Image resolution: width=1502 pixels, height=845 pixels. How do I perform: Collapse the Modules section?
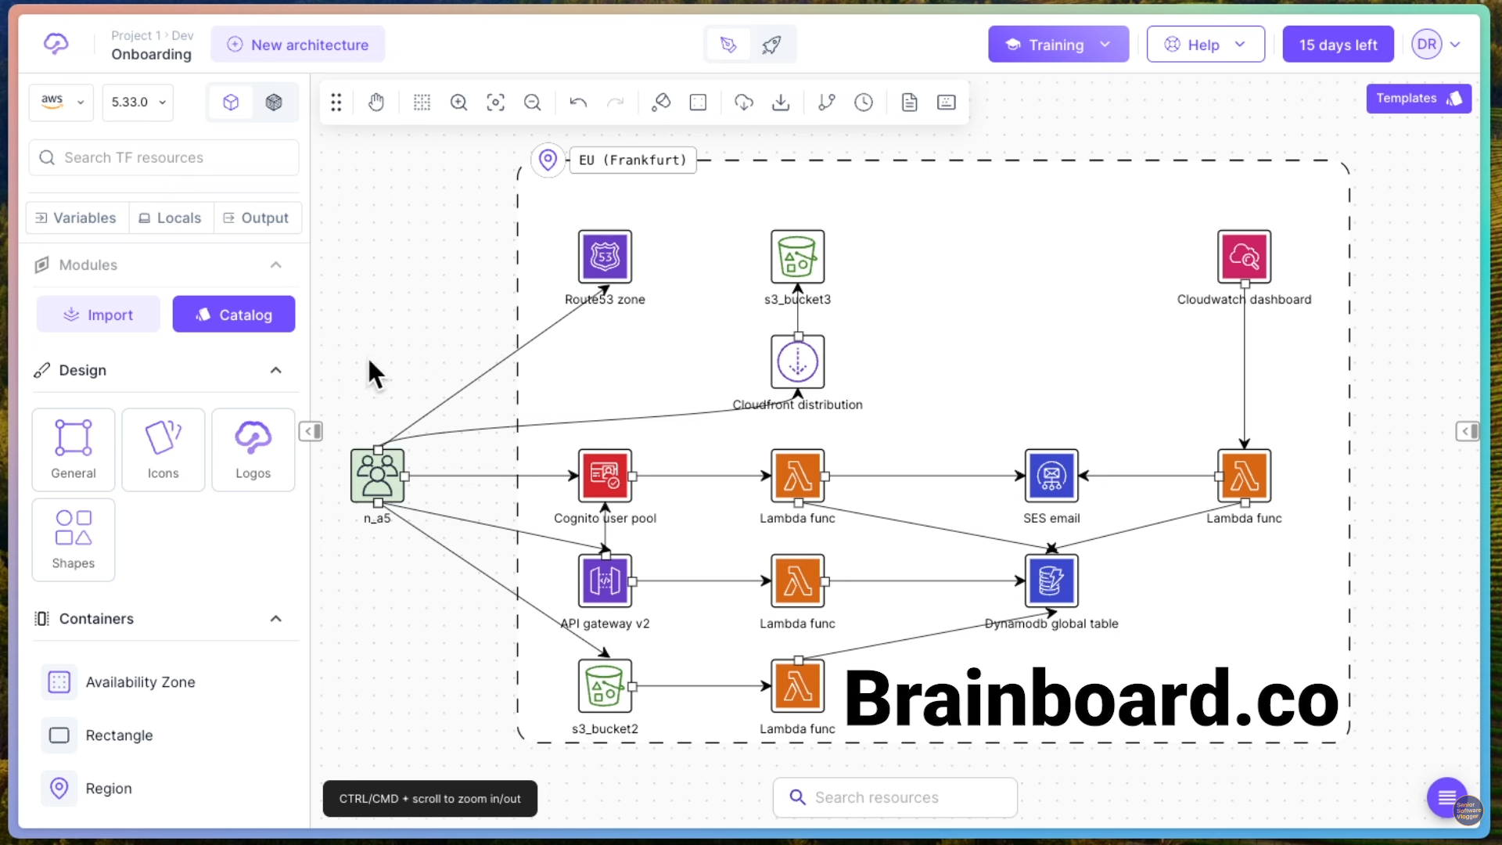coord(275,265)
